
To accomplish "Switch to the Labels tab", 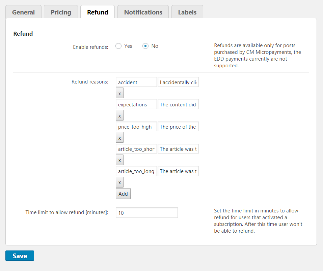I will (x=187, y=12).
